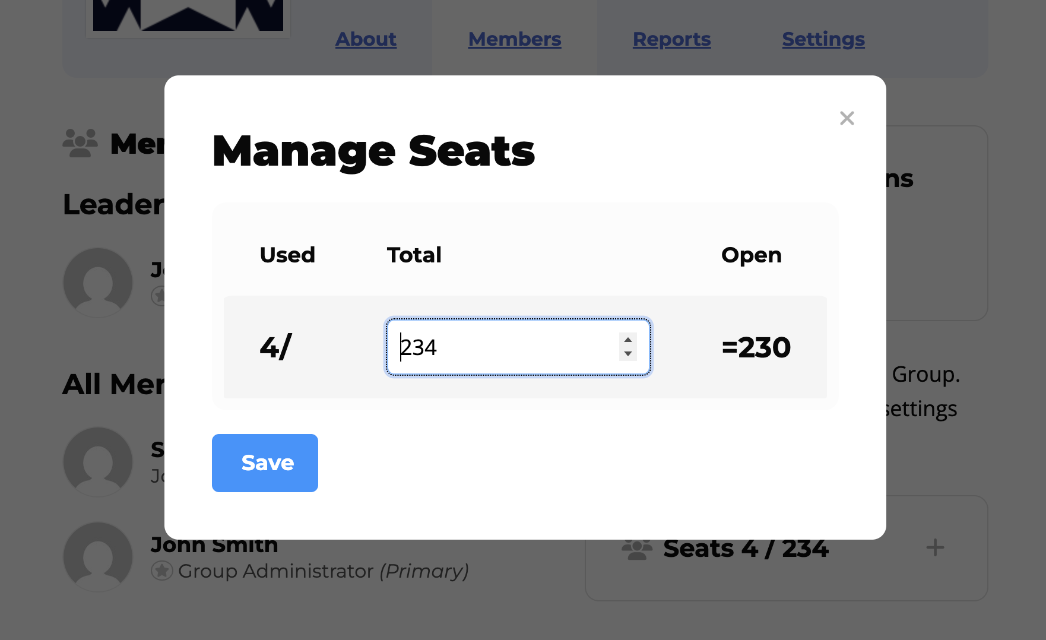1046x640 pixels.
Task: Close the Manage Seats dialog
Action: (x=847, y=118)
